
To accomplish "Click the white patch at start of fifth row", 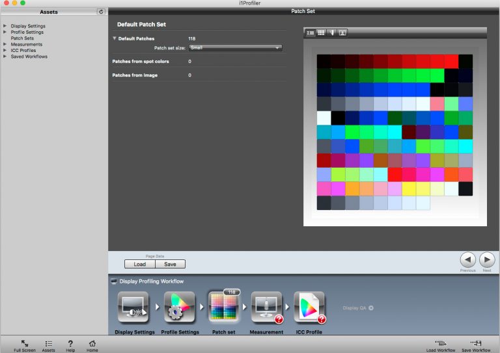I will tap(324, 118).
